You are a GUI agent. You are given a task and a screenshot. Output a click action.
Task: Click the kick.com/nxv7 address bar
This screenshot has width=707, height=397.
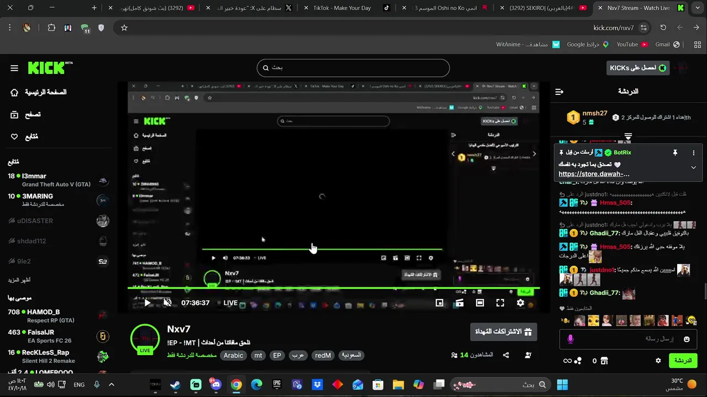pyautogui.click(x=613, y=28)
